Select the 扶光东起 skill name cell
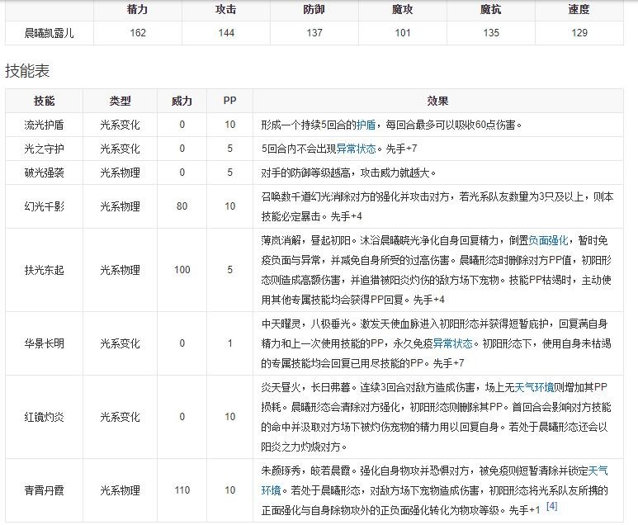Screen dimensions: 638x525 (44, 270)
